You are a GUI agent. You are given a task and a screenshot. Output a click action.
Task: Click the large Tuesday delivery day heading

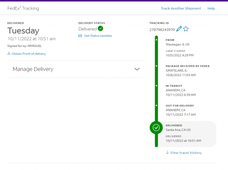[x=23, y=31]
